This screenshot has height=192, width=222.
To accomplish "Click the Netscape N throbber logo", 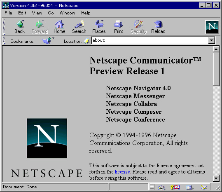I will tap(212, 27).
